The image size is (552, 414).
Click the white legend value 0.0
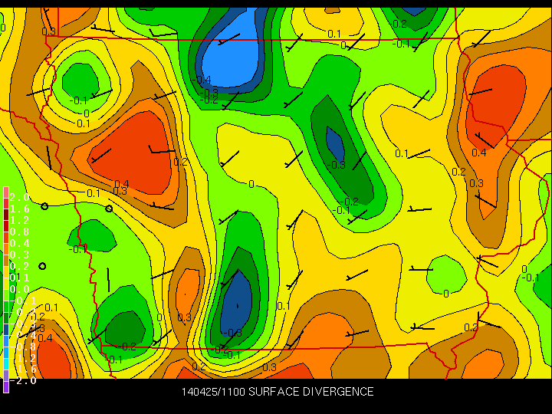(19, 289)
